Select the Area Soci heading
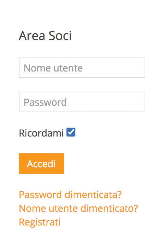Viewport: 160px width, 245px height. (45, 36)
